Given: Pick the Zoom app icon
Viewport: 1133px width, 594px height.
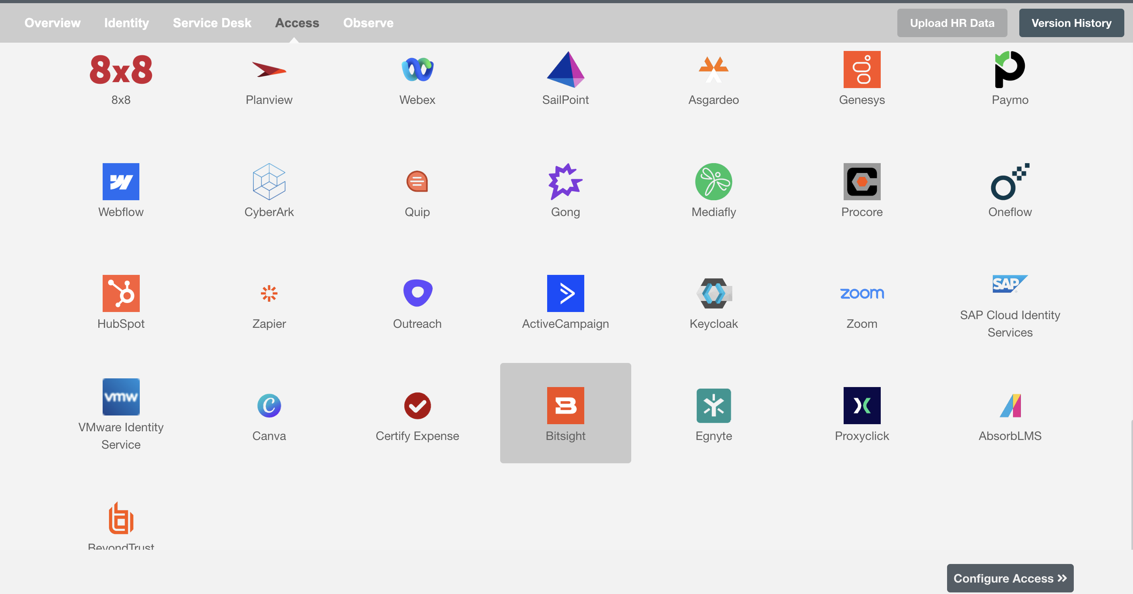Looking at the screenshot, I should 862,293.
